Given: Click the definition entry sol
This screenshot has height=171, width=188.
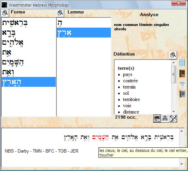Looking at the screenshot, I should coord(126,93).
